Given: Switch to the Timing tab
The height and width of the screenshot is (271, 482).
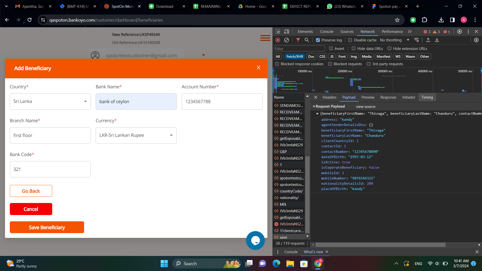Looking at the screenshot, I should (427, 97).
